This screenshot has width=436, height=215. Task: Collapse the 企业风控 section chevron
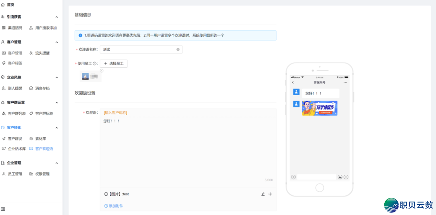point(57,77)
